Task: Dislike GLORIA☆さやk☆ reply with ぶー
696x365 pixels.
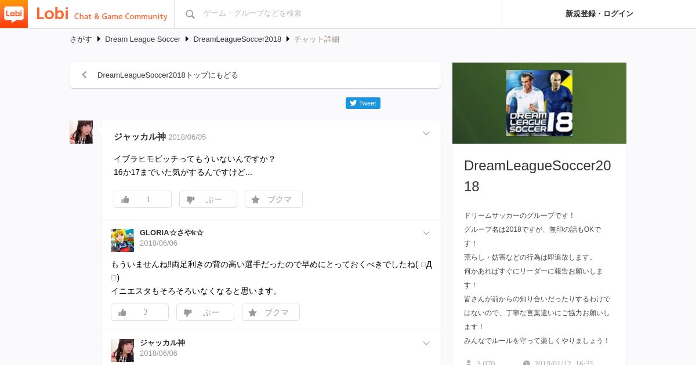Action: (x=205, y=312)
